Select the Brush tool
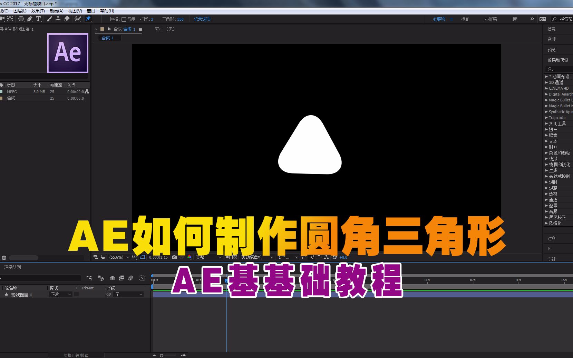The width and height of the screenshot is (573, 358). (x=48, y=19)
